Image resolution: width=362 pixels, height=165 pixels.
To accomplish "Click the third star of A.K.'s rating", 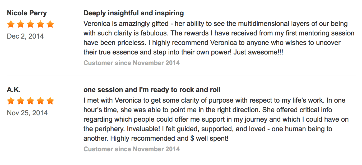I will (30, 101).
